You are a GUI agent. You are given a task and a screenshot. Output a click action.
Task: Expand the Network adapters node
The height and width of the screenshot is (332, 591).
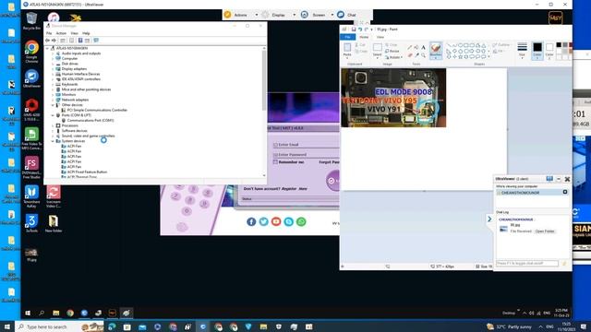click(x=53, y=100)
